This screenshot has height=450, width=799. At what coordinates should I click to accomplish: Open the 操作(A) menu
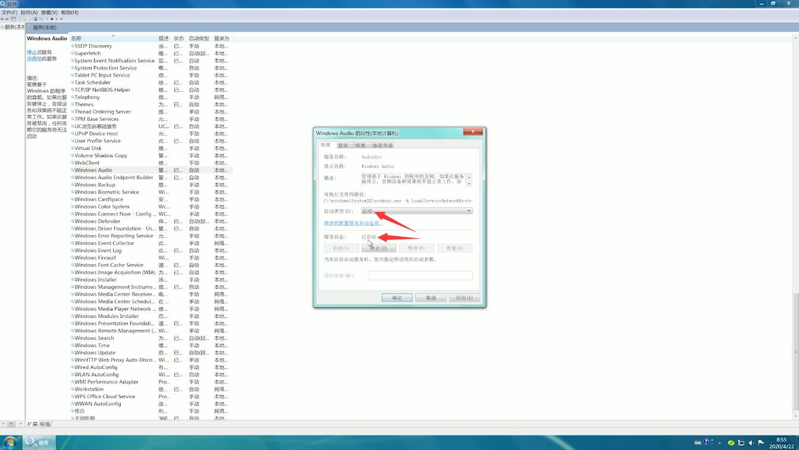click(x=29, y=12)
